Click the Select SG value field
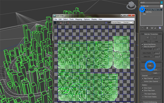The image size is (164, 103). [x=156, y=57]
